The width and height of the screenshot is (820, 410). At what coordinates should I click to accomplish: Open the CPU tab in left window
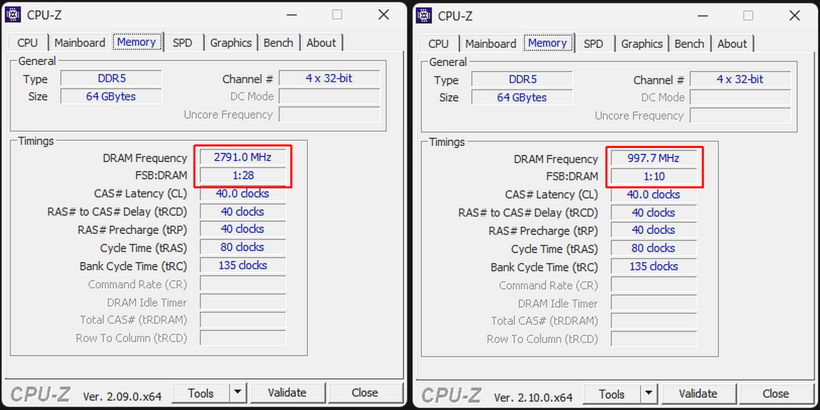(x=27, y=42)
